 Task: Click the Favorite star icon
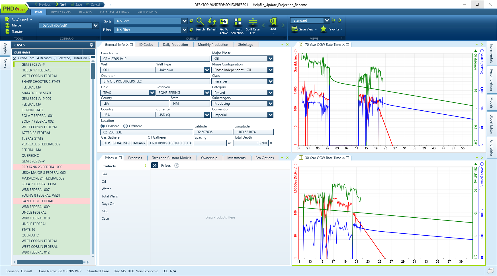[323, 29]
